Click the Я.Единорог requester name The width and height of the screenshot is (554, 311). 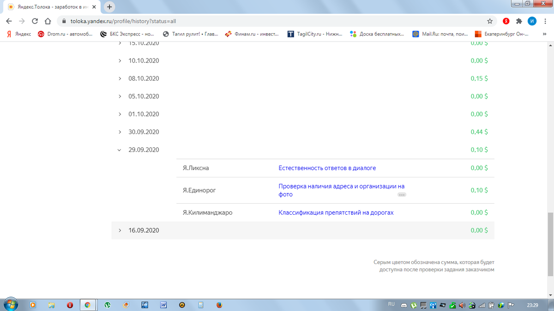[x=199, y=190]
